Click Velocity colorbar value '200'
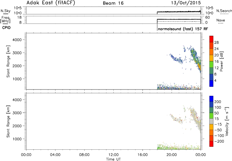This screenshot has width=232, height=161. 218,102
